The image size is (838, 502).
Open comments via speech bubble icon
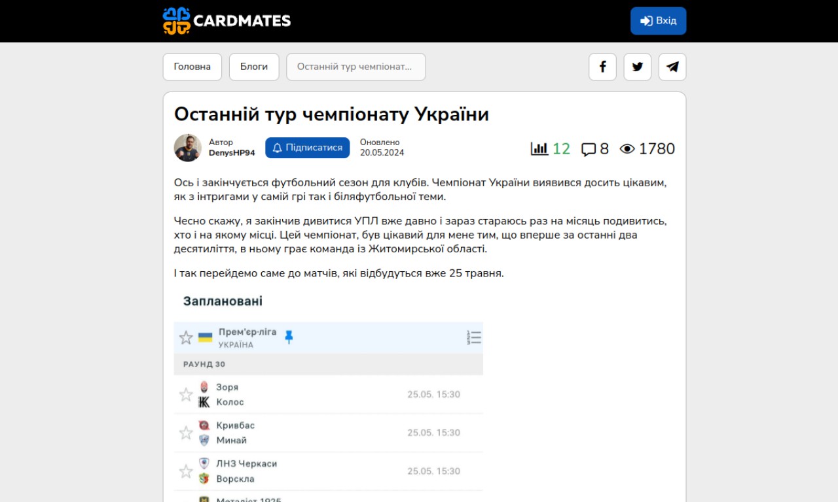[x=589, y=150]
